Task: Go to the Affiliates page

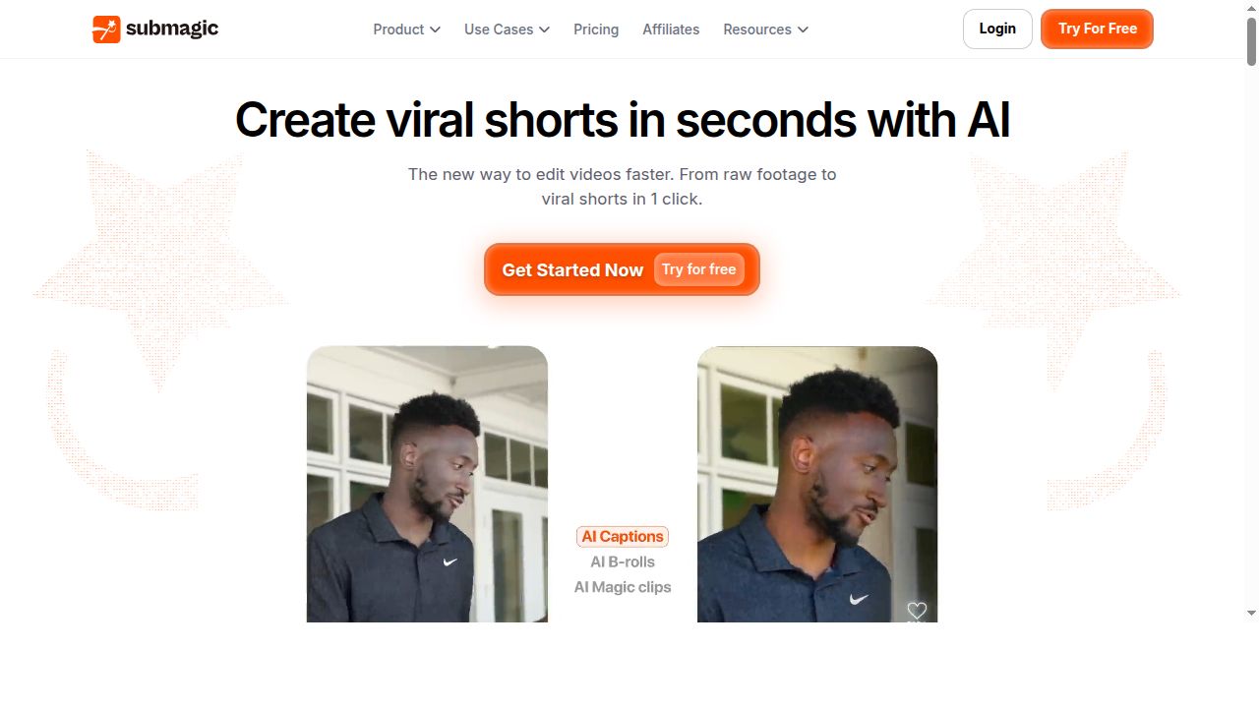Action: (671, 29)
